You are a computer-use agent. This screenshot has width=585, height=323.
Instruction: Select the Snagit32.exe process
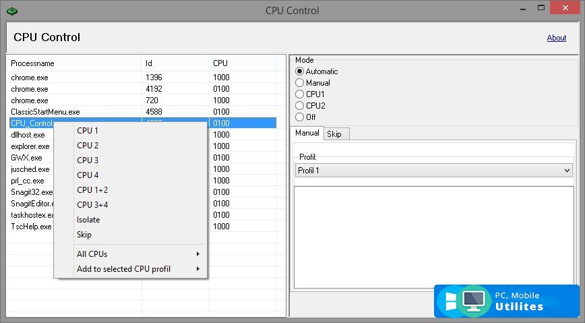coord(32,192)
